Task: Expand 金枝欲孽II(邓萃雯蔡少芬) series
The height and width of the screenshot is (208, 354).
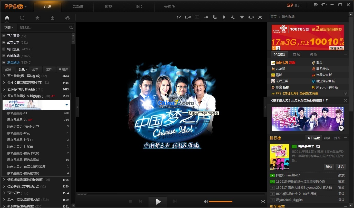Action: pos(4,83)
